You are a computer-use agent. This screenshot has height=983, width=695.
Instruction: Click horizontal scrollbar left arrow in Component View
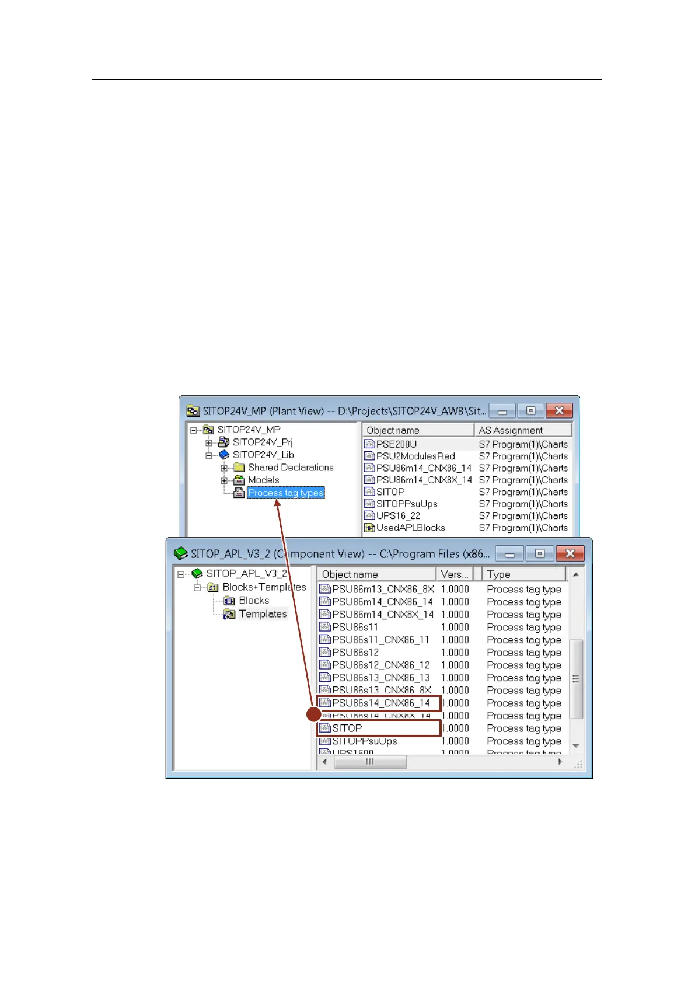tap(325, 762)
